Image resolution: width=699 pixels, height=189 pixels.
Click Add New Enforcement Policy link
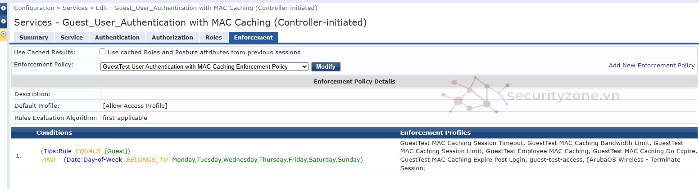pyautogui.click(x=651, y=65)
